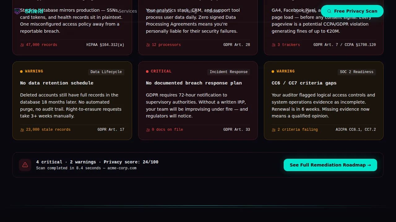Click the people icon beside 2 criteria failing
396x222 pixels.
click(x=273, y=130)
